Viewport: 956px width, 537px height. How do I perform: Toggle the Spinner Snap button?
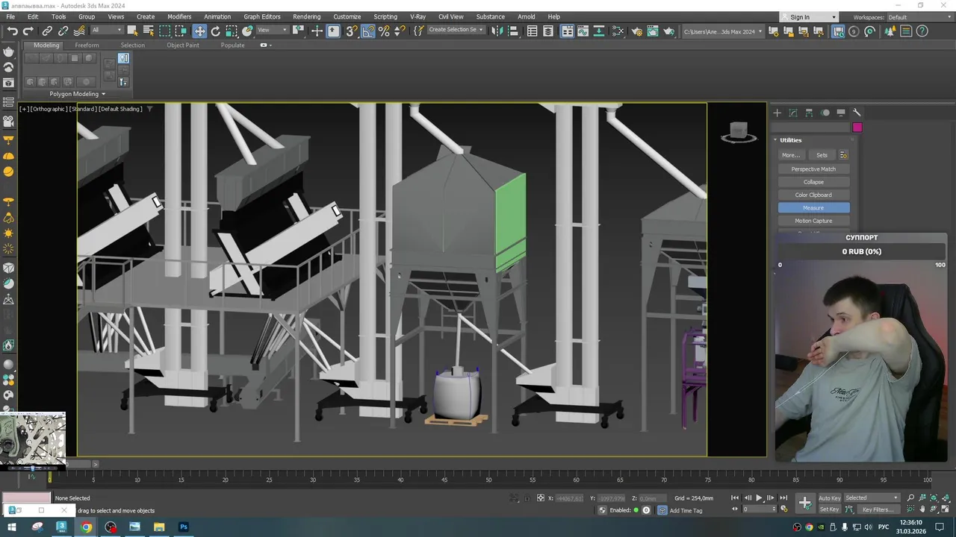(400, 31)
